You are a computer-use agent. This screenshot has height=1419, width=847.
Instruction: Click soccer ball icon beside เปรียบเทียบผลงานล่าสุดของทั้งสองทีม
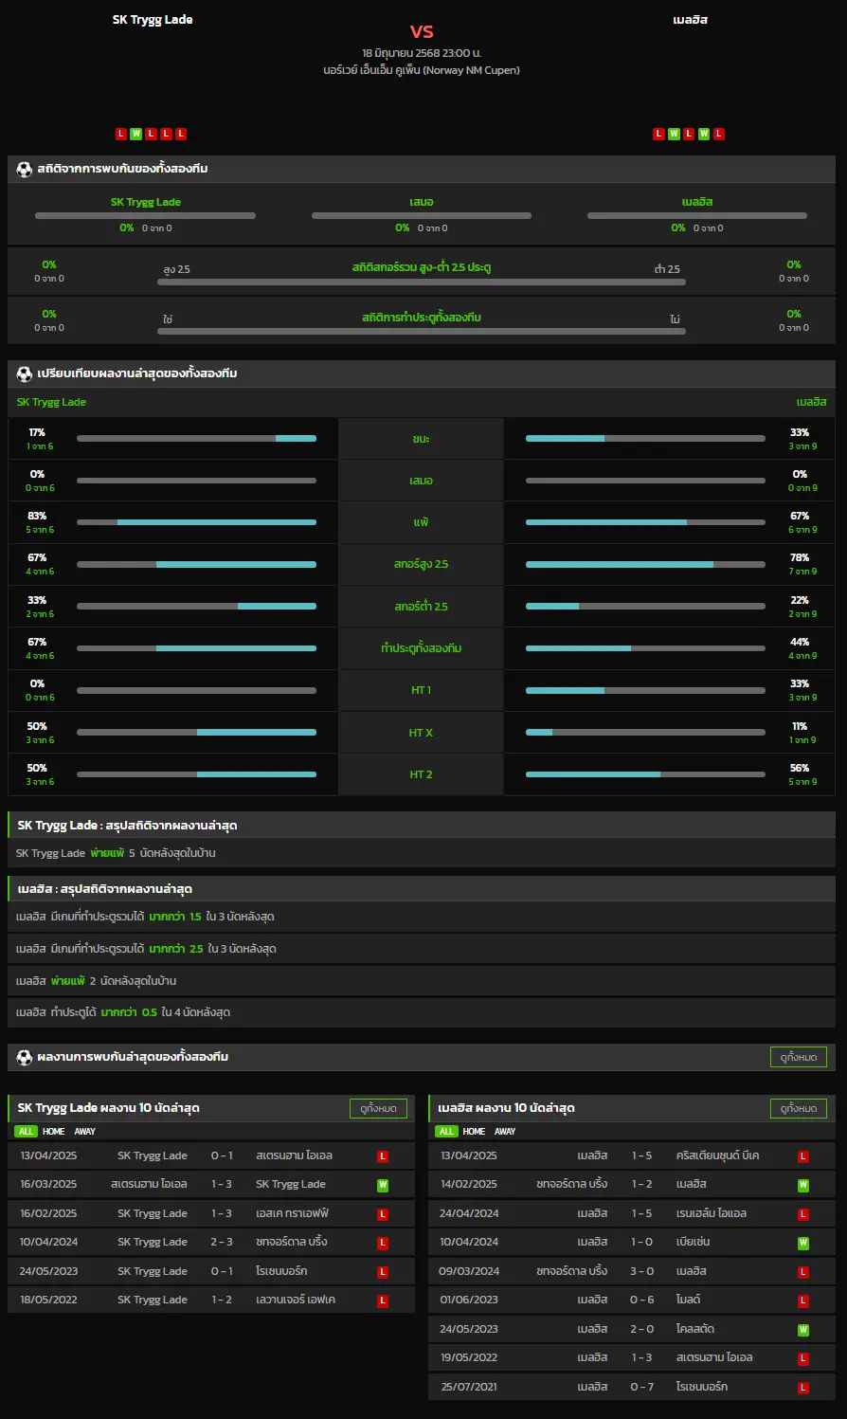pyautogui.click(x=25, y=374)
